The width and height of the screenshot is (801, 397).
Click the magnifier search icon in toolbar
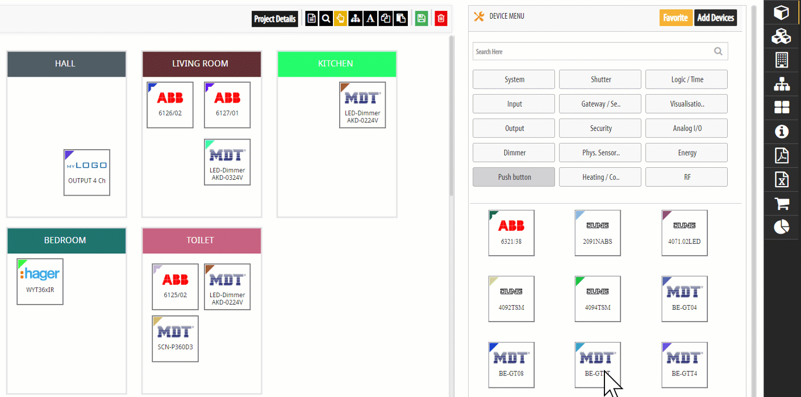tap(326, 19)
